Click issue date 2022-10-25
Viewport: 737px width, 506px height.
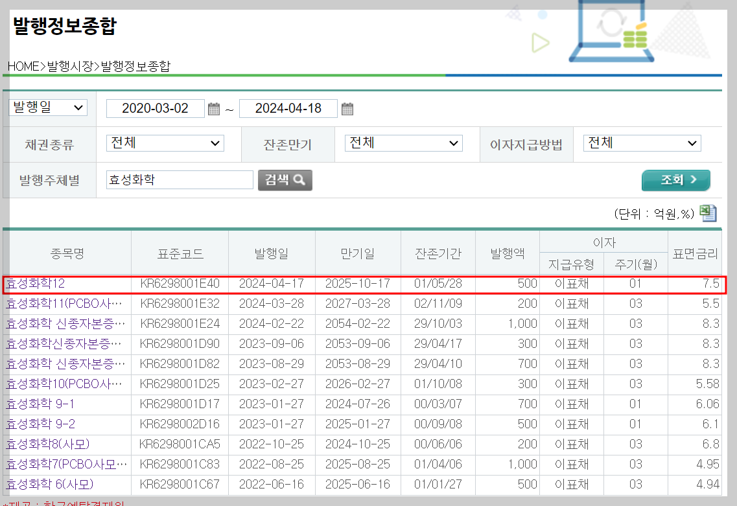pyautogui.click(x=272, y=444)
